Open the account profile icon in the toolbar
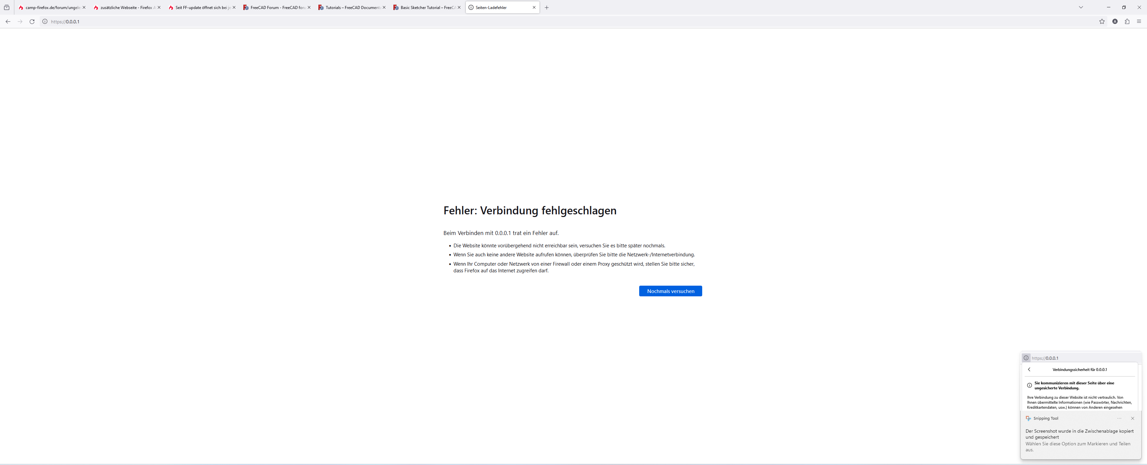This screenshot has height=465, width=1147. click(x=1115, y=21)
